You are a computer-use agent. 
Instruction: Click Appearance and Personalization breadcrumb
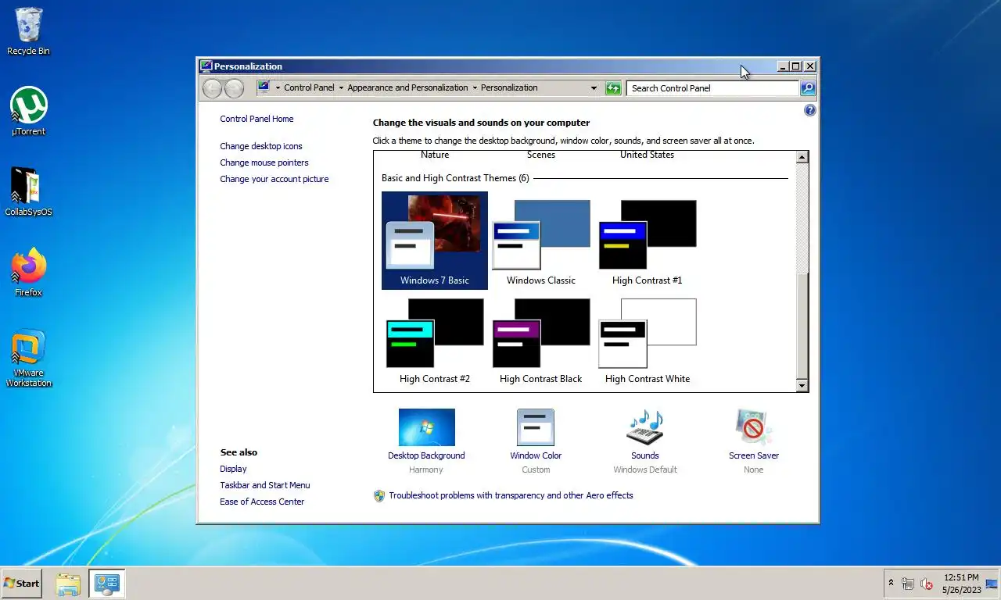[x=407, y=87]
